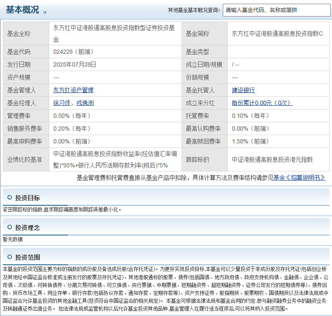Open fund manager 戎逸洲 profile link
This screenshot has width=332, height=316.
[x=85, y=103]
